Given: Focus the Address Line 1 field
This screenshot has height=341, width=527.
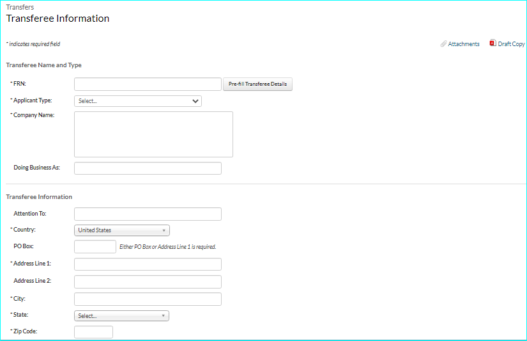Looking at the screenshot, I should [x=148, y=264].
